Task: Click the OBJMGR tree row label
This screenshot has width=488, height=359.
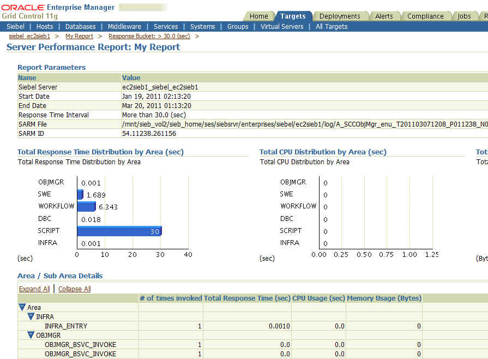Action: pos(48,336)
